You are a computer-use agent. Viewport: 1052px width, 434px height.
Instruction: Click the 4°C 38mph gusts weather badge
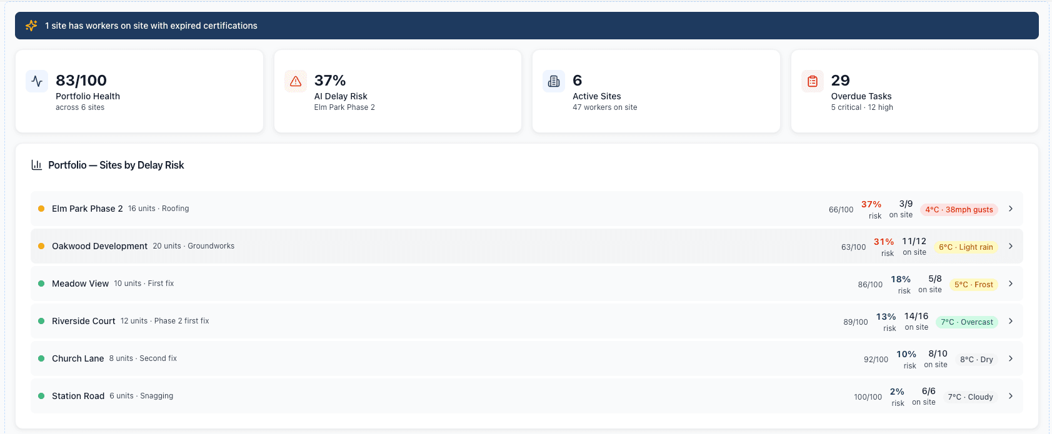coord(959,210)
